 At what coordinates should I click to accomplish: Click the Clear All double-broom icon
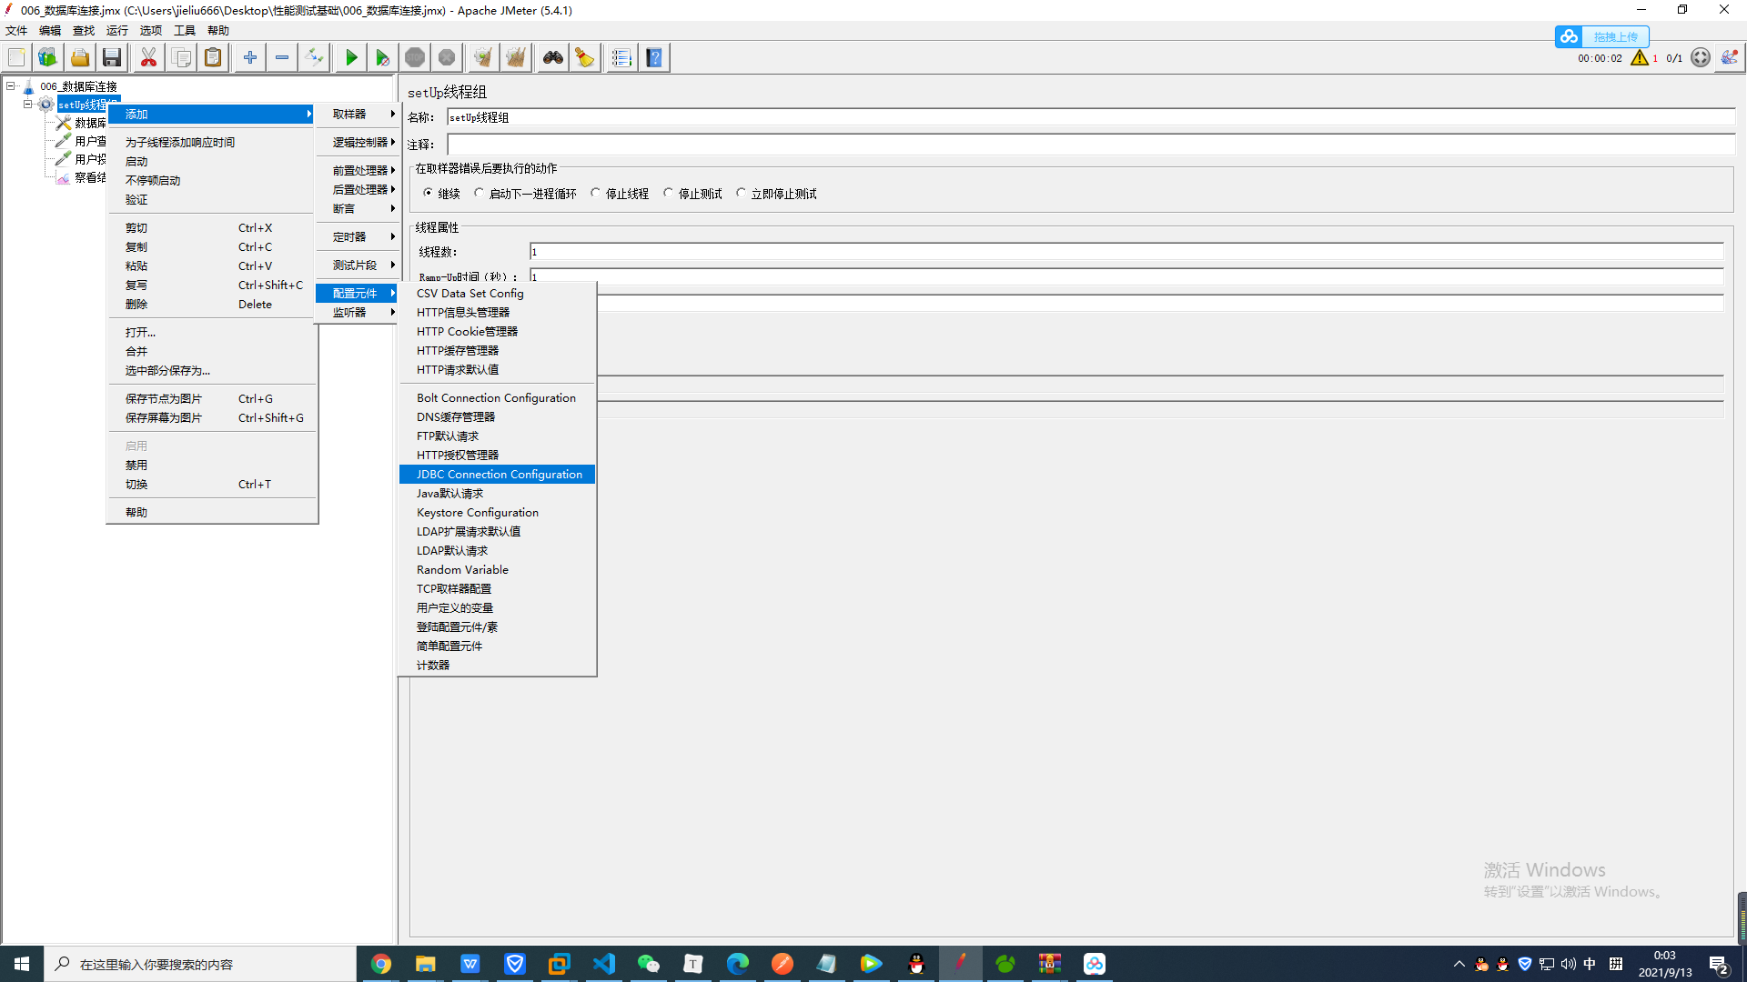click(516, 58)
